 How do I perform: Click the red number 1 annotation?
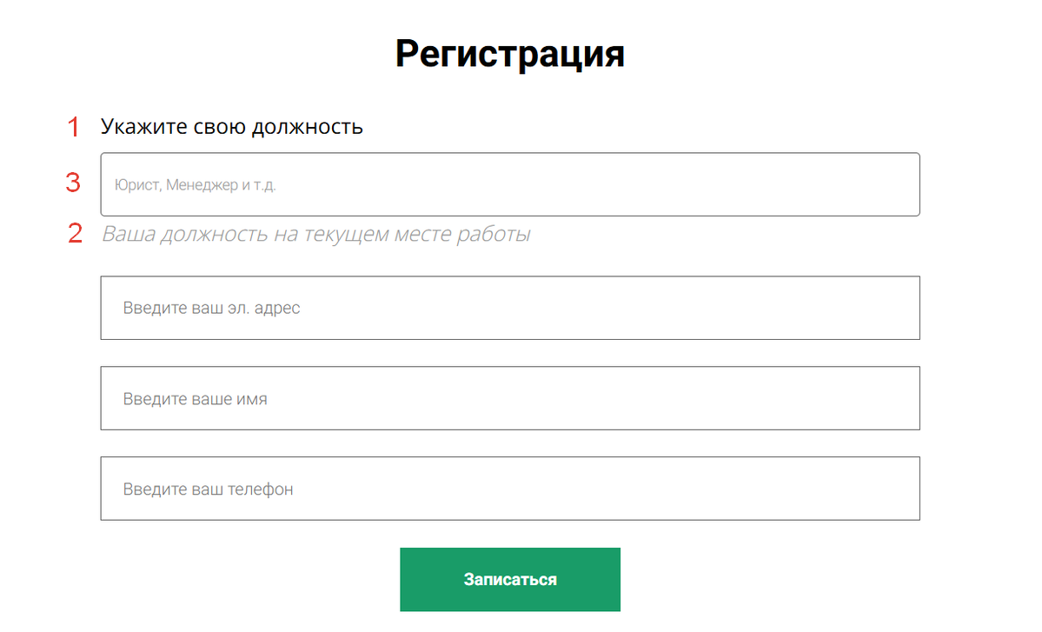[75, 127]
